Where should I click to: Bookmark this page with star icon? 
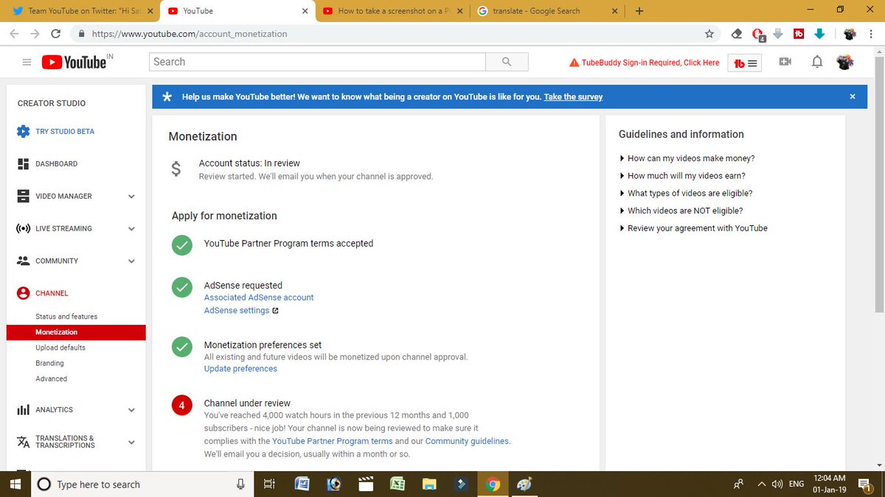(x=709, y=34)
